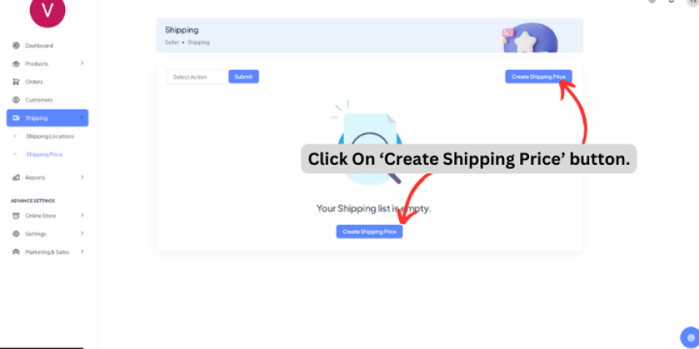Click the Online Store icon
This screenshot has width=699, height=349.
coord(16,215)
